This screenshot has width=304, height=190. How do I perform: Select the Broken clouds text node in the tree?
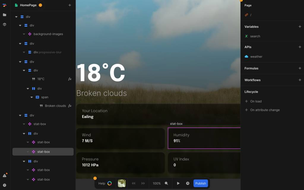click(43, 106)
